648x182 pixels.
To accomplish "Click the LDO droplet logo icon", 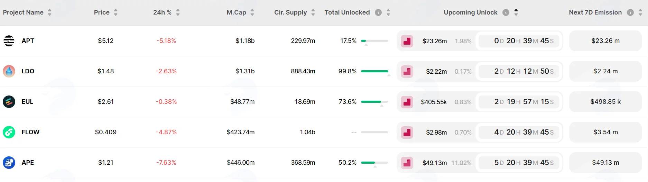I will click(x=9, y=71).
